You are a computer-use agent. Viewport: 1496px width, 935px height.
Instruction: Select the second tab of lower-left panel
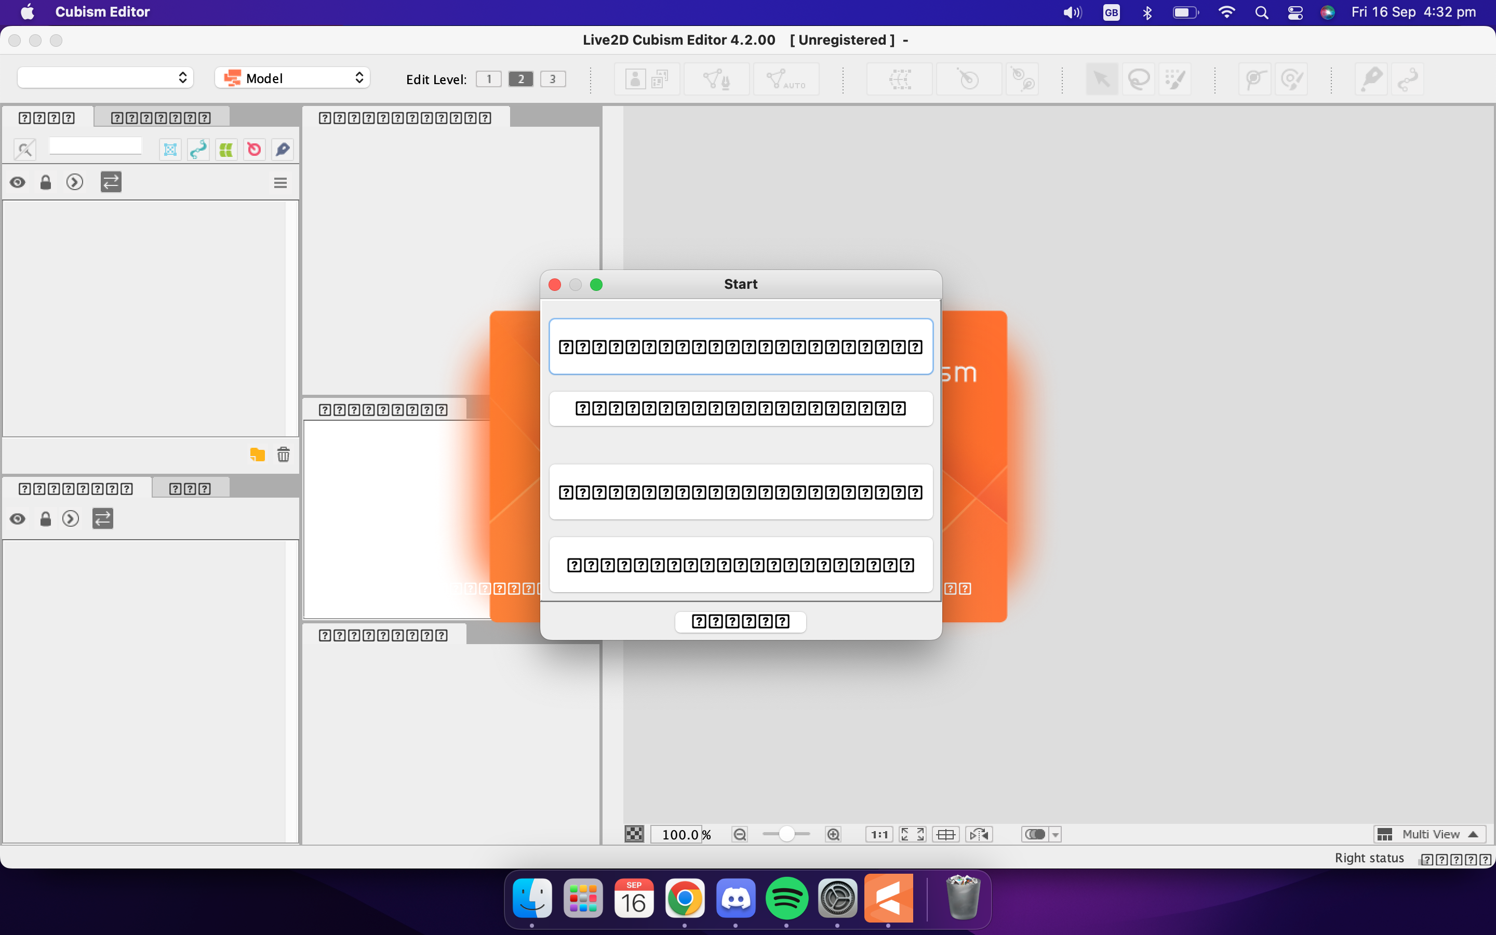191,488
